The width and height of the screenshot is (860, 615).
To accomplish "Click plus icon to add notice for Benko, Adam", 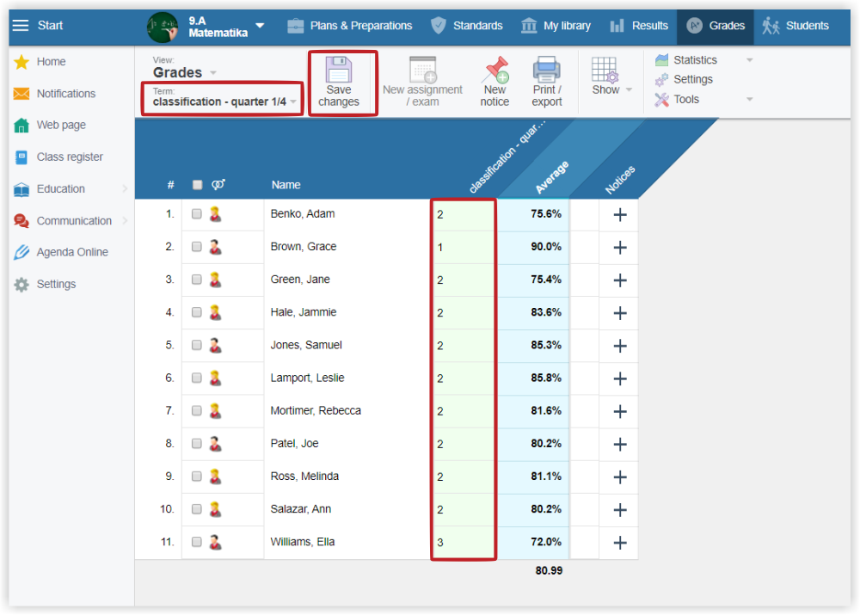I will [619, 215].
